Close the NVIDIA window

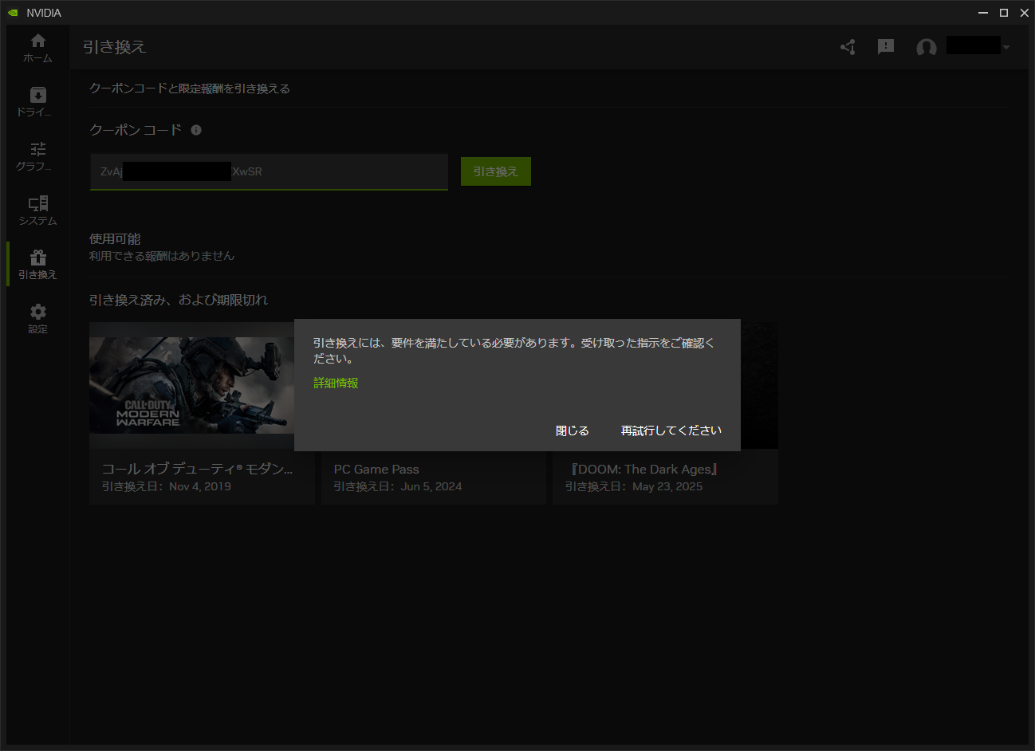click(x=1025, y=13)
